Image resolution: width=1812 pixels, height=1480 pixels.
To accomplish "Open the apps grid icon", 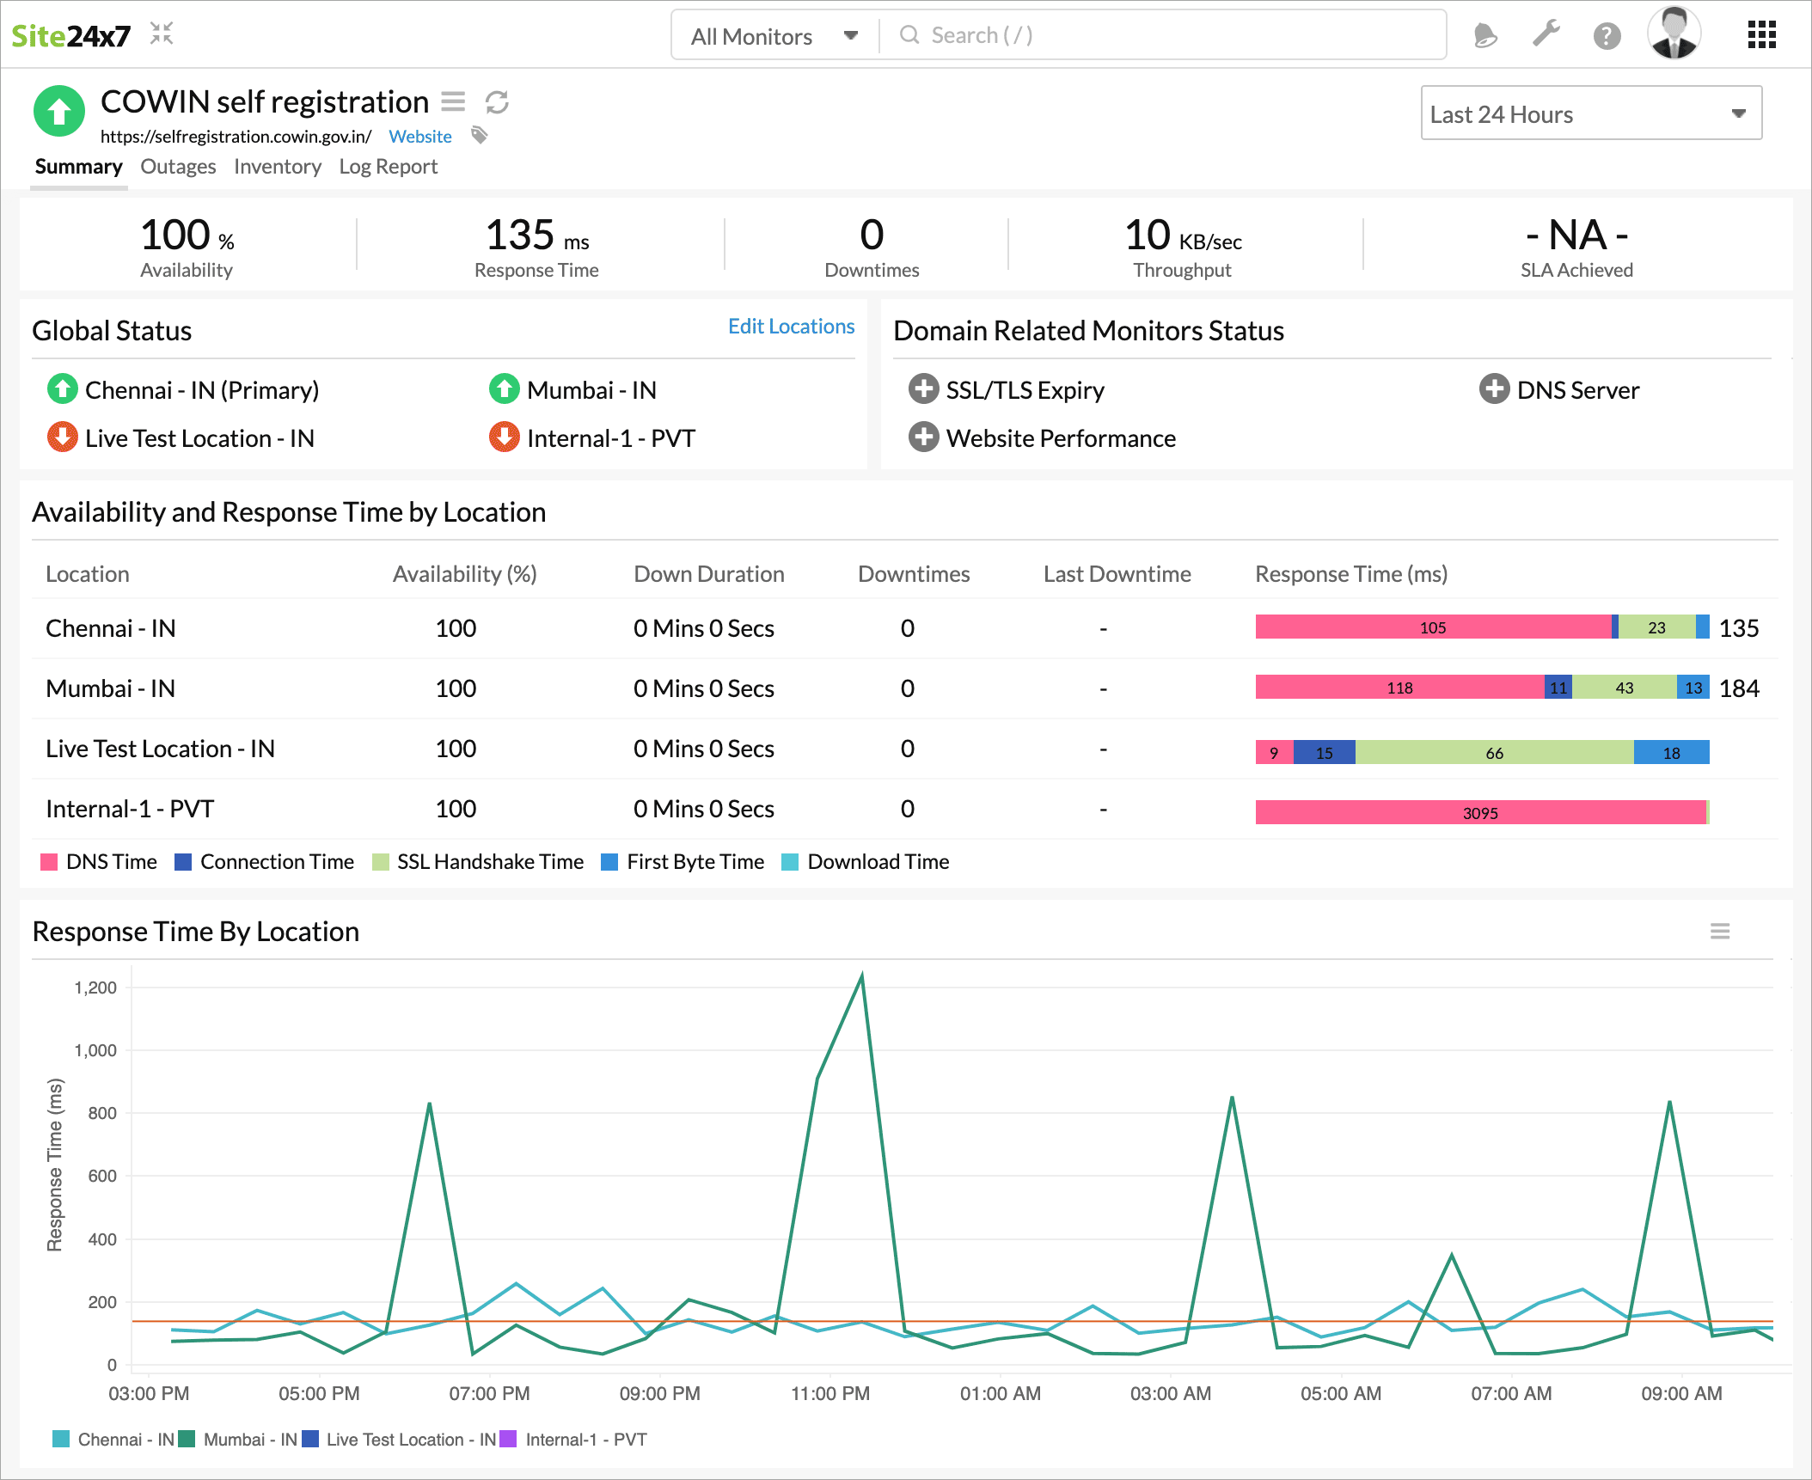I will 1761,35.
